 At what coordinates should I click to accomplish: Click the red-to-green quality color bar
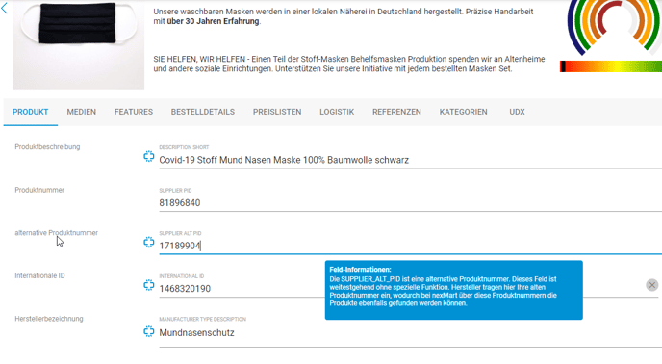(611, 66)
